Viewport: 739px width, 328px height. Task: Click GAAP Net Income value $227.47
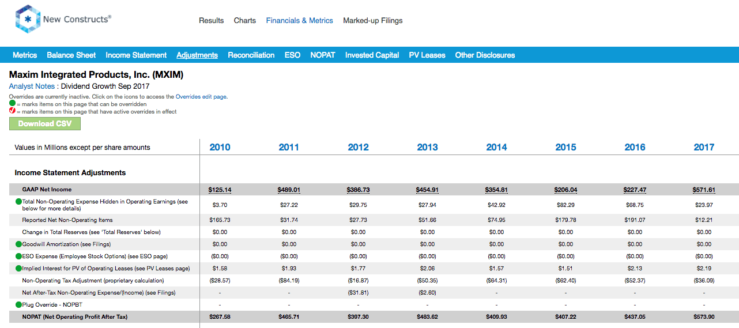point(635,190)
